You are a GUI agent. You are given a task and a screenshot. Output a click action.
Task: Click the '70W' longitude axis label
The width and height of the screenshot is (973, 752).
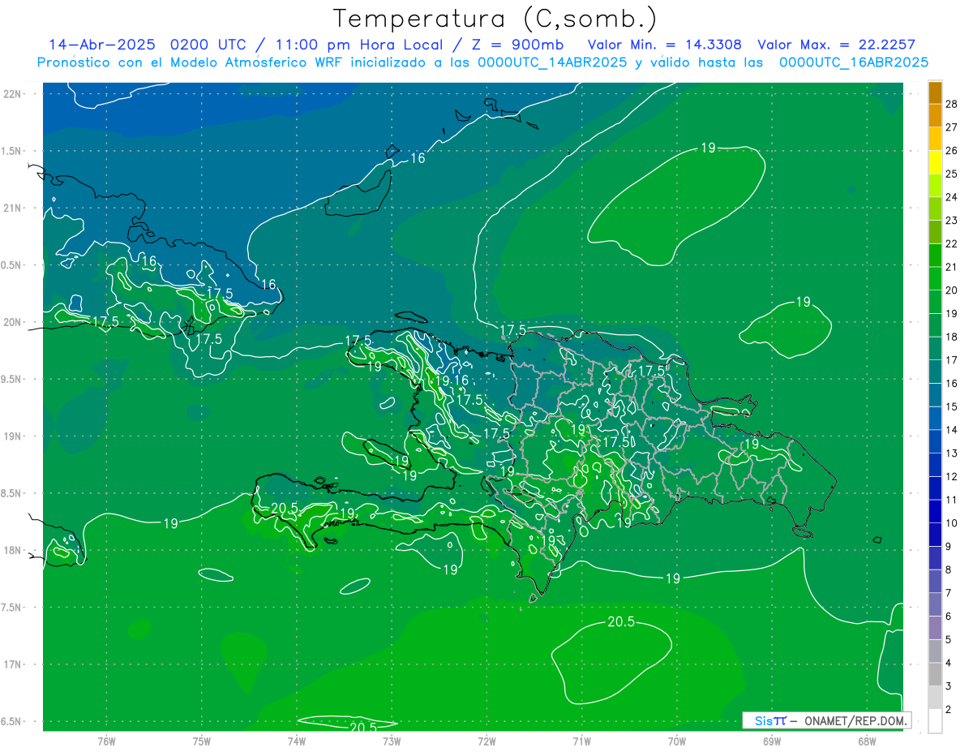click(x=676, y=741)
